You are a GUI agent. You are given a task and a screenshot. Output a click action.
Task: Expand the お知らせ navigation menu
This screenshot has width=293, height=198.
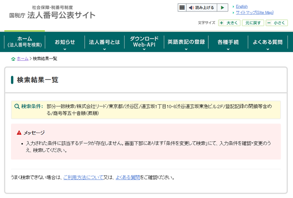coord(65,42)
